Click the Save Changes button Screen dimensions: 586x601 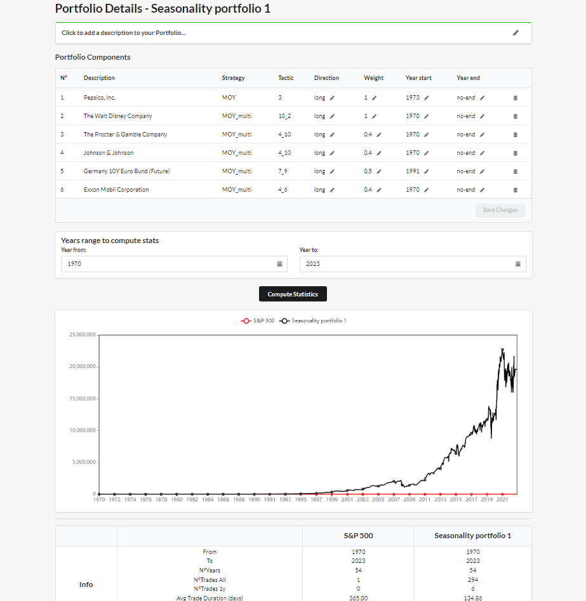[500, 210]
